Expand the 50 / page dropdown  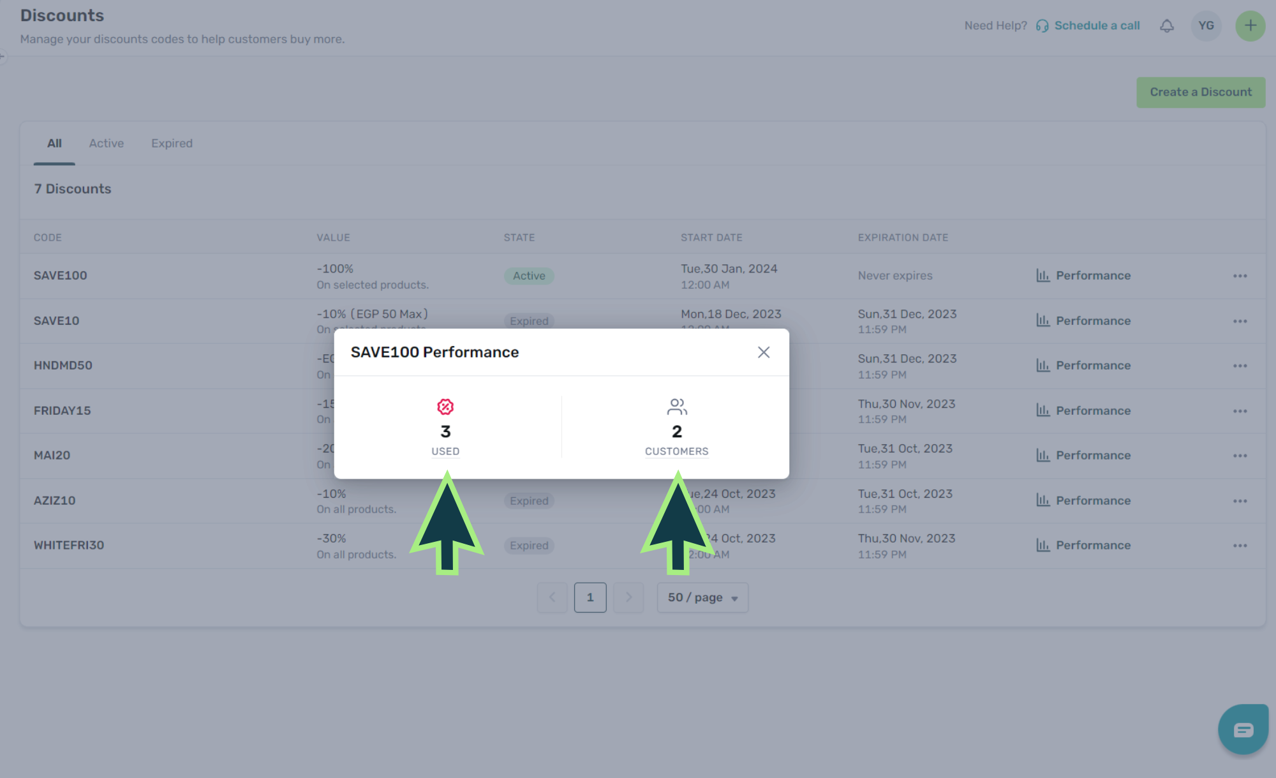click(702, 597)
